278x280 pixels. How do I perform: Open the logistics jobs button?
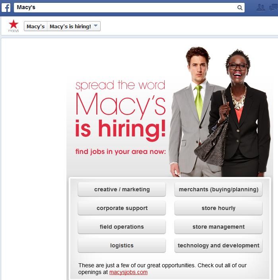pyautogui.click(x=122, y=245)
